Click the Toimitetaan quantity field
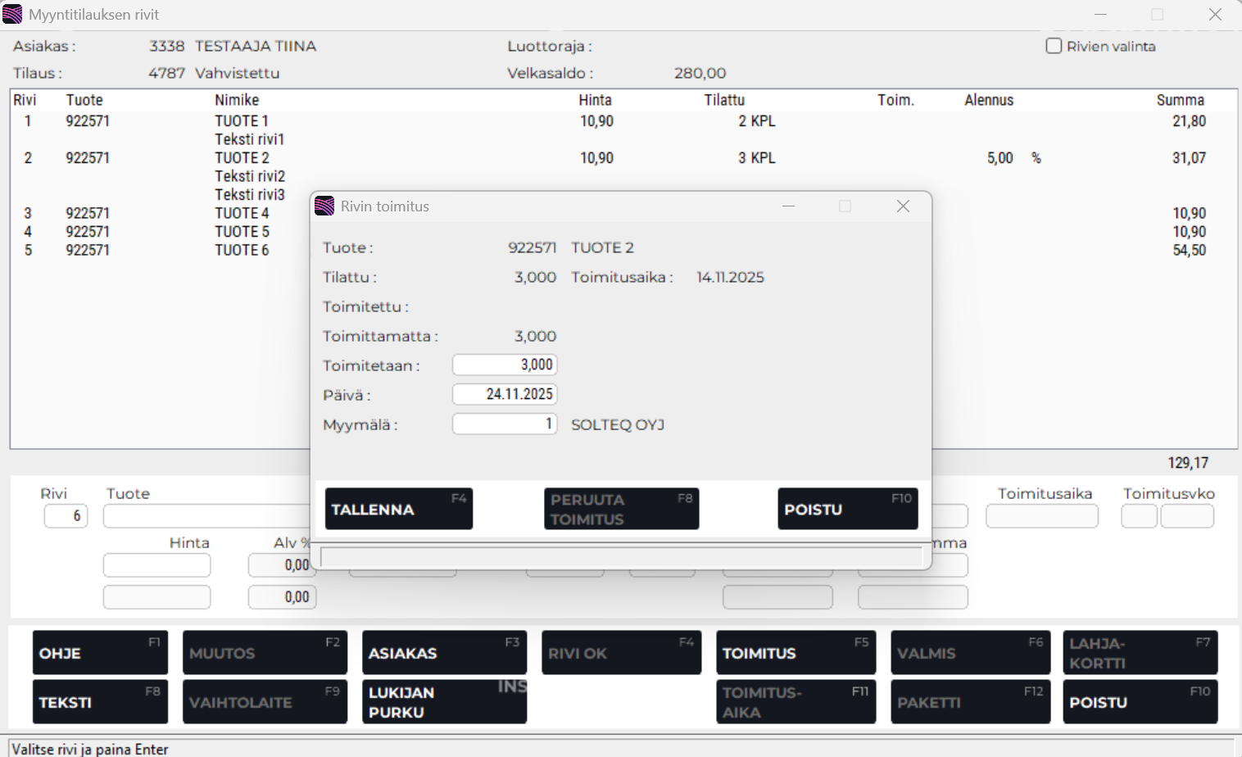 pyautogui.click(x=505, y=365)
